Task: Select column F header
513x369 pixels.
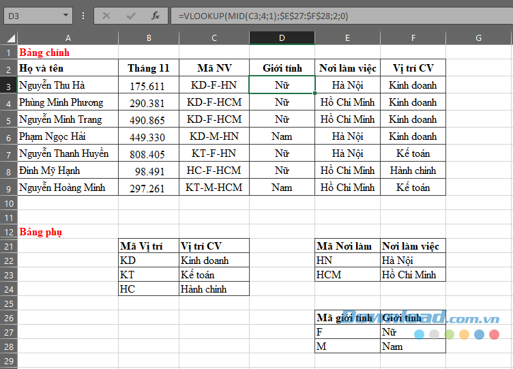Action: coord(413,38)
